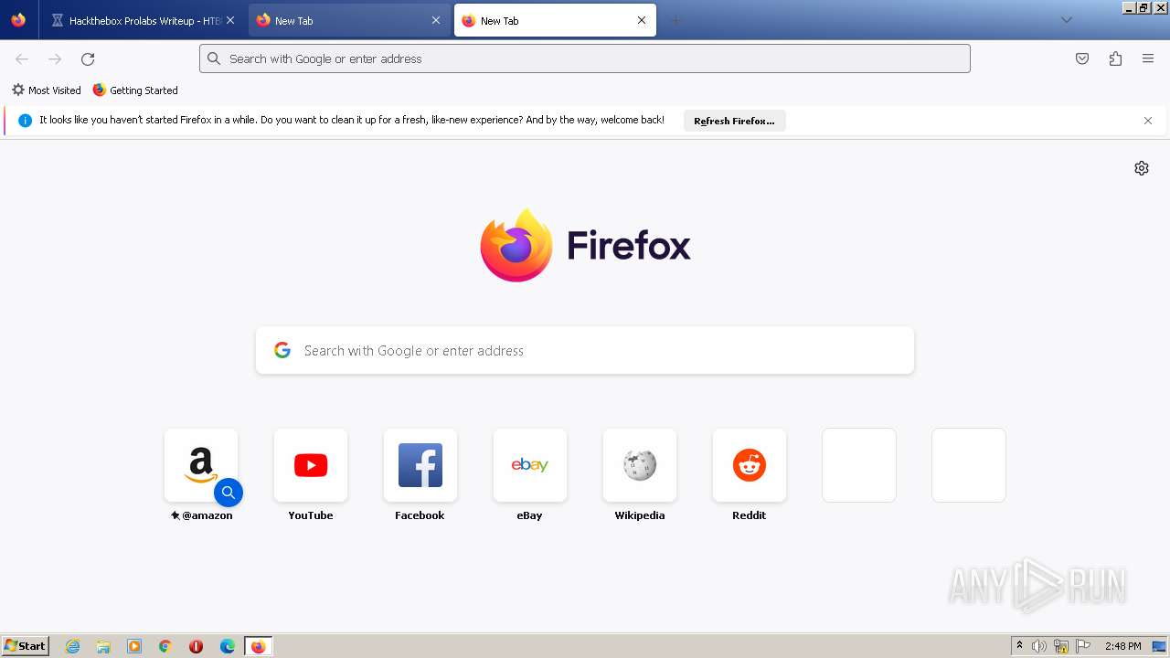Open the eBay shortcut
The height and width of the screenshot is (658, 1170).
[530, 465]
